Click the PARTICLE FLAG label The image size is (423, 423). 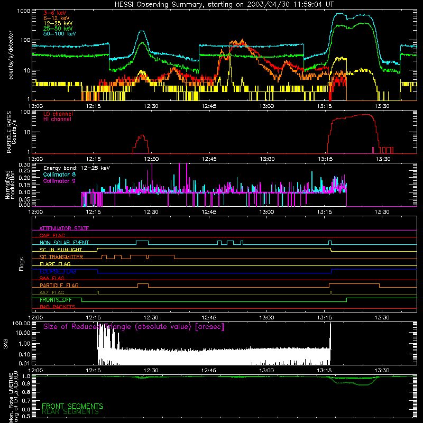(59, 286)
